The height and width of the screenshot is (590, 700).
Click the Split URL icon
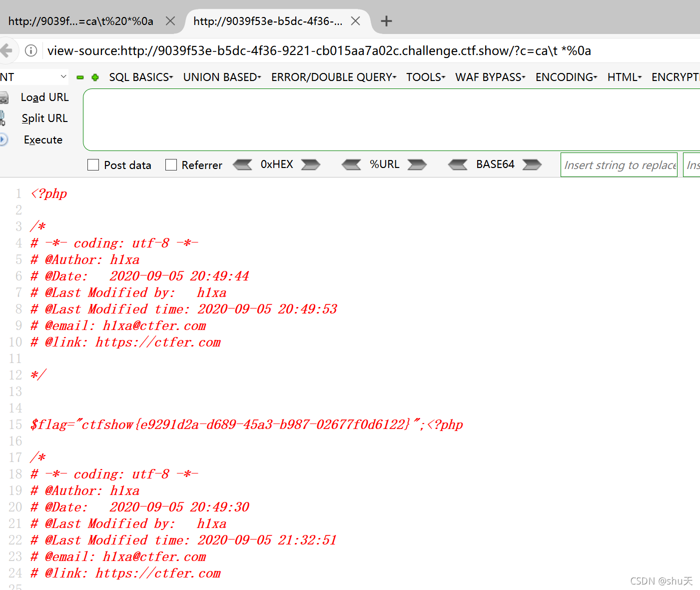coord(2,118)
